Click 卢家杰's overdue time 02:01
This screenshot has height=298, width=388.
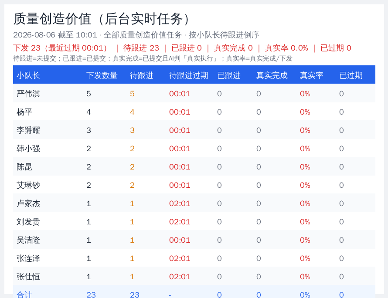tap(180, 203)
